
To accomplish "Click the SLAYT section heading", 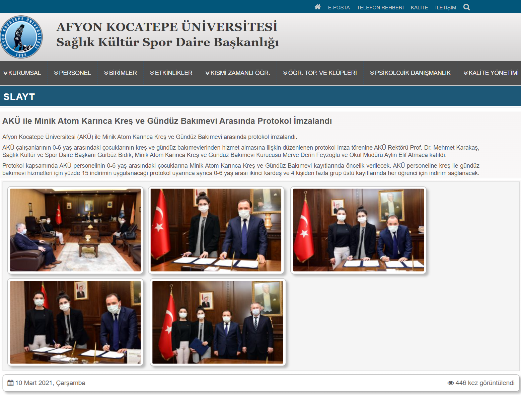I will click(19, 97).
